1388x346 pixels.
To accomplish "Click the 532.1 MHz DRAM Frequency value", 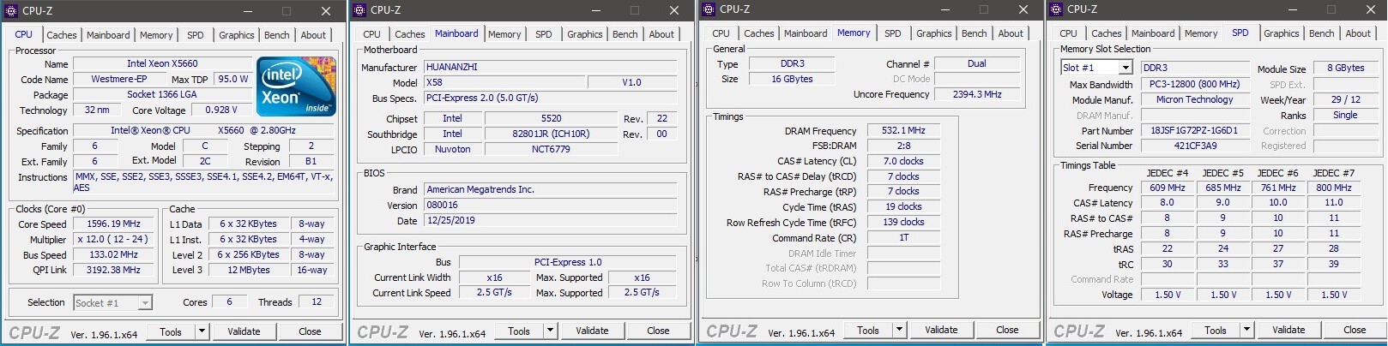I will tap(903, 130).
